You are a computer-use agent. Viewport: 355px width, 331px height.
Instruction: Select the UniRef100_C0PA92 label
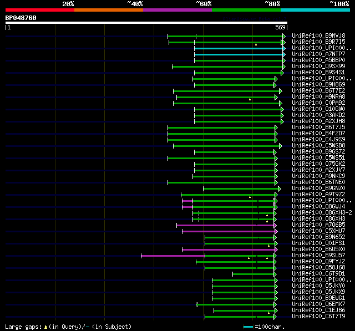click(318, 103)
